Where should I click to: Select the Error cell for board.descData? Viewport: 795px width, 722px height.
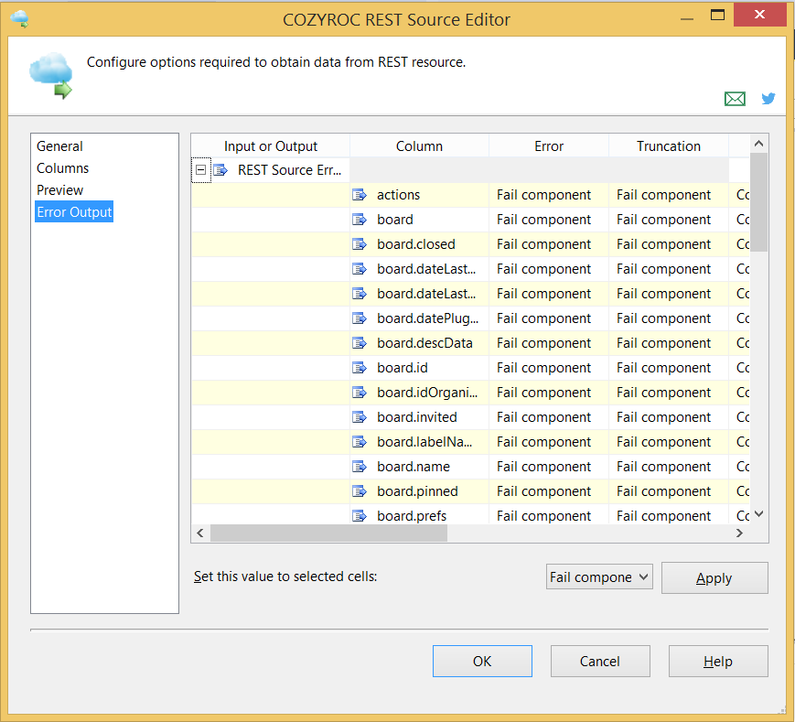(549, 343)
